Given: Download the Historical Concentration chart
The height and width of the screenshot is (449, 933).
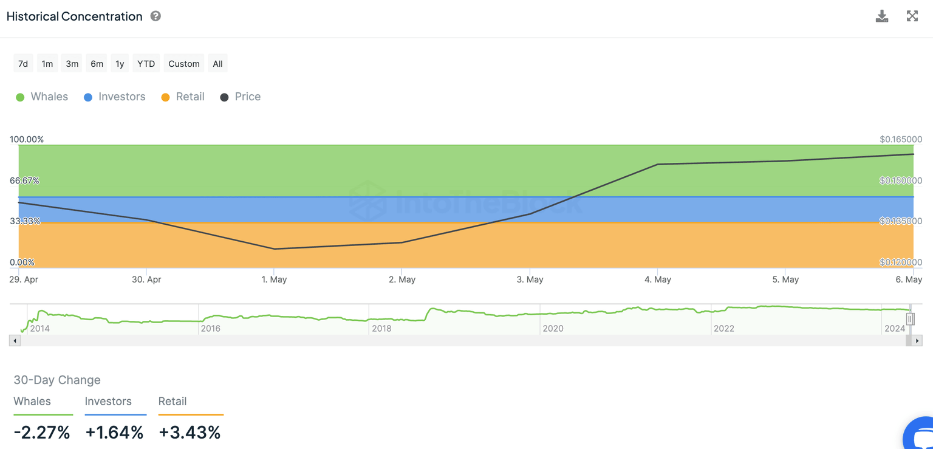Looking at the screenshot, I should coord(881,16).
